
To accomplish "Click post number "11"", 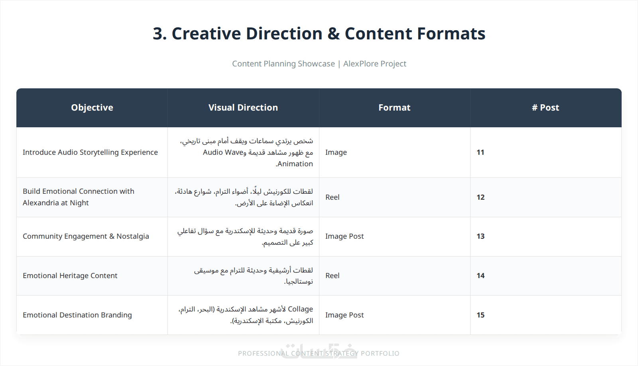I will tap(480, 152).
